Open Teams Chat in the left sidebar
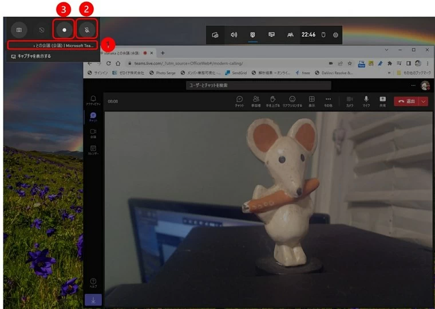 click(x=93, y=117)
